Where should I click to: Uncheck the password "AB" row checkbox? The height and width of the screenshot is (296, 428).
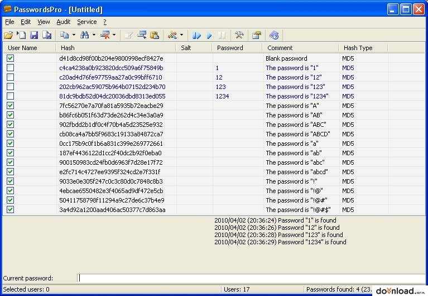click(x=11, y=115)
